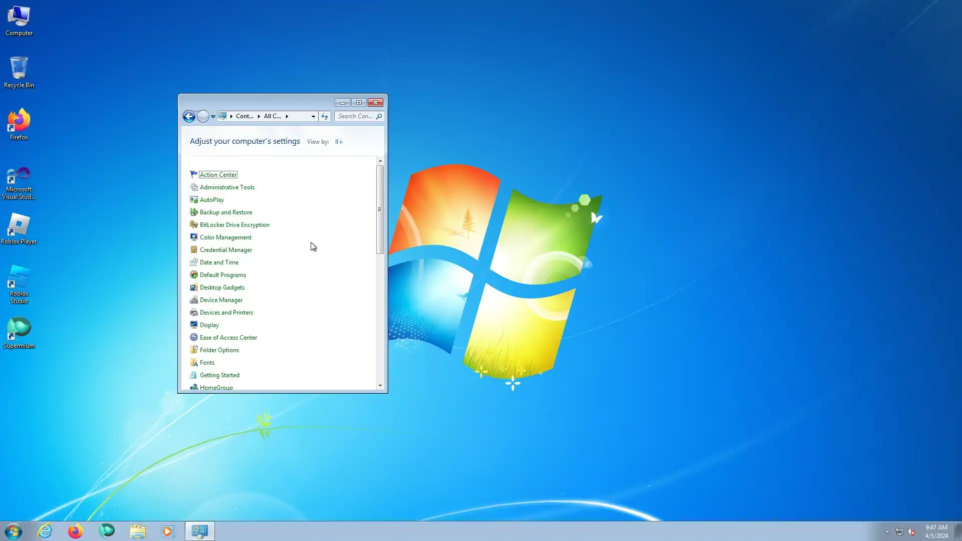Expand the All Control Panel Items breadcrumb arrow
962x541 pixels.
click(x=287, y=116)
